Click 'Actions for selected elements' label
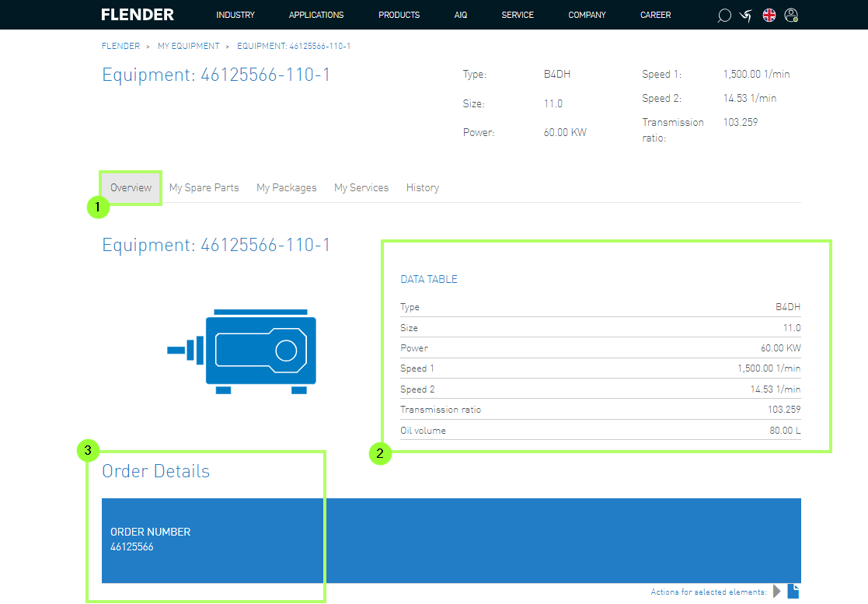 [x=709, y=592]
